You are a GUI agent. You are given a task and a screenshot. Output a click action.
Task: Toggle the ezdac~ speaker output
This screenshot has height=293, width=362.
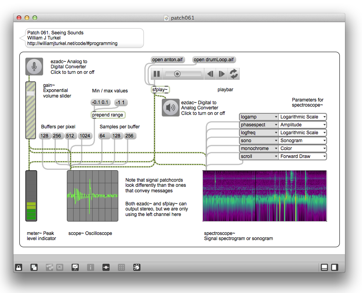coord(171,107)
